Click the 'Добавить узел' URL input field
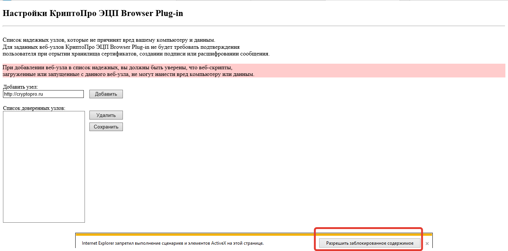Screen dimensions: 508x251 pyautogui.click(x=43, y=94)
